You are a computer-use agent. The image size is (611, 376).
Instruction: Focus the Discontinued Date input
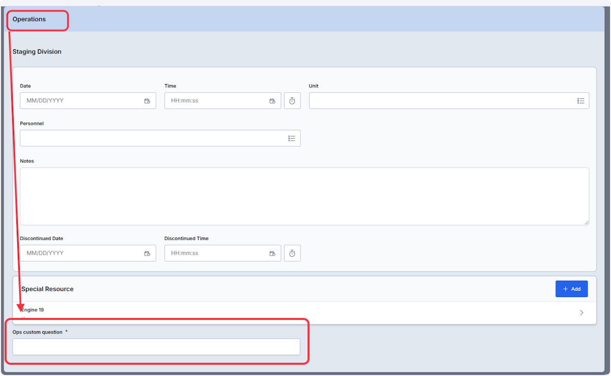coord(88,253)
